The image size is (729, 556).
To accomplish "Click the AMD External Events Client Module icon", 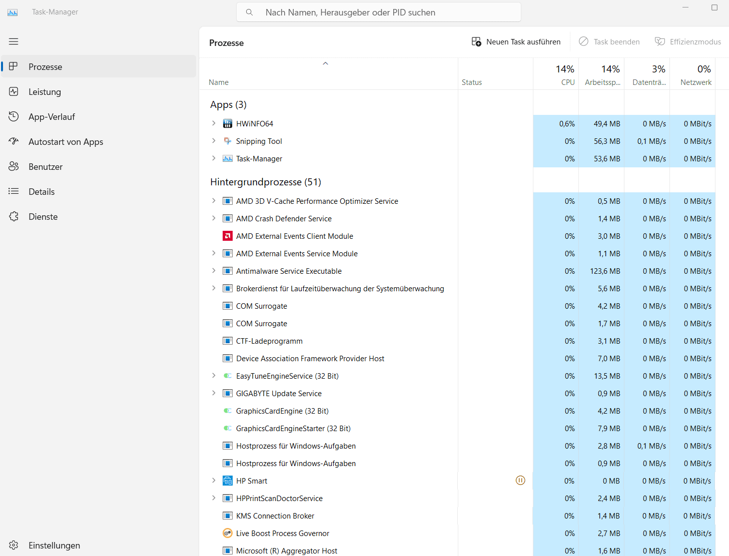I will click(228, 236).
